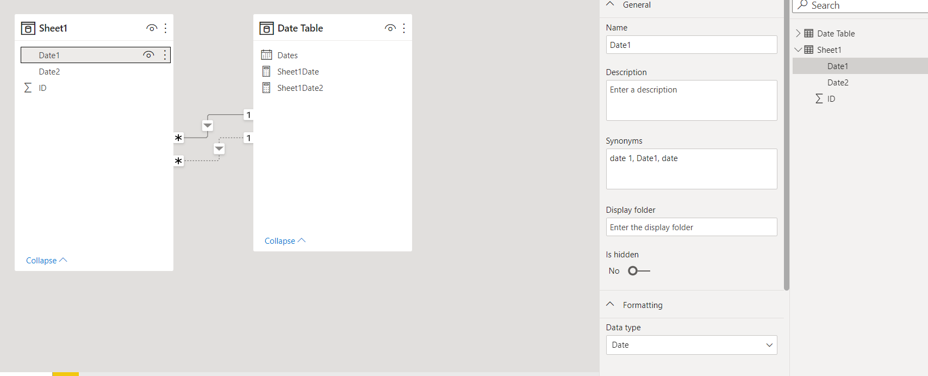Expand Date Table in the Fields pane
Screen dimensions: 928x376
798,33
